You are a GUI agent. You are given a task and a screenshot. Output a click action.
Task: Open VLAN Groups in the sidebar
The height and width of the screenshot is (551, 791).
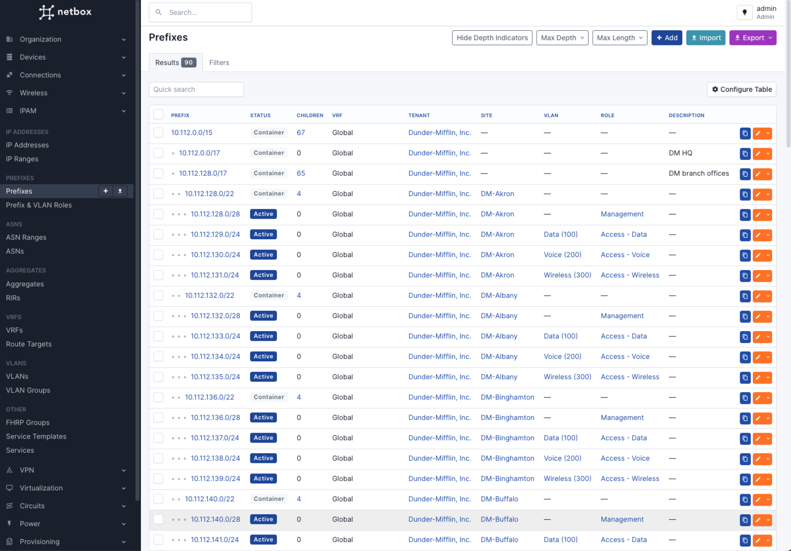pos(28,390)
